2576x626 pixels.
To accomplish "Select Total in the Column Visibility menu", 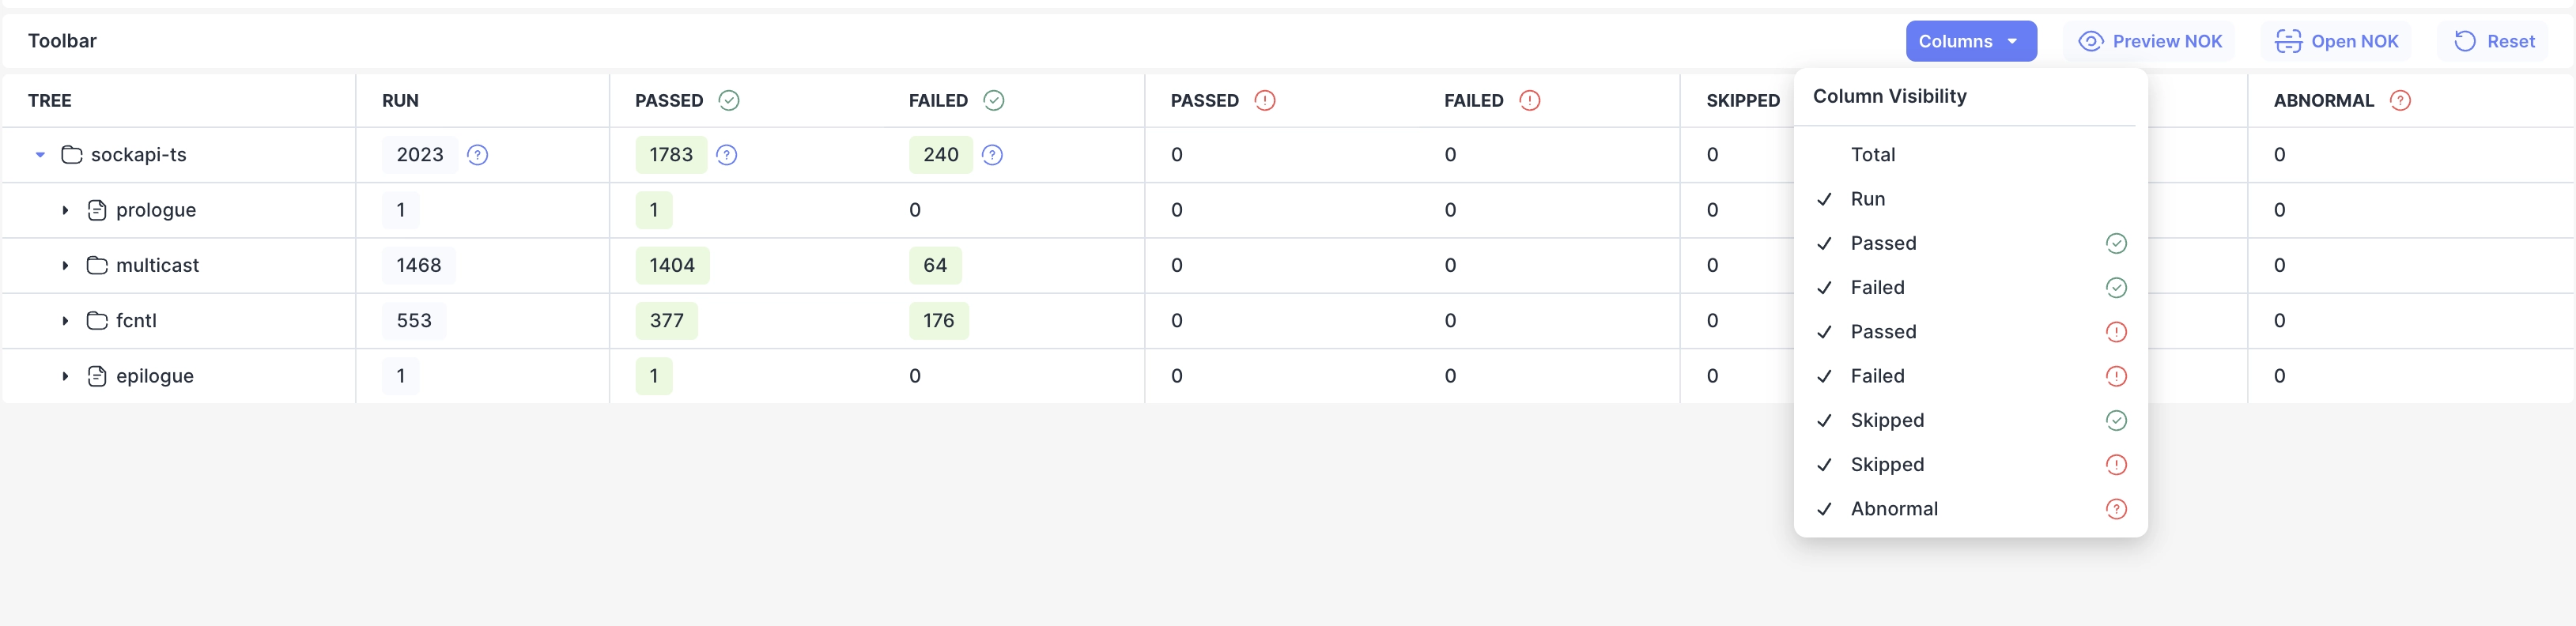I will [1873, 155].
